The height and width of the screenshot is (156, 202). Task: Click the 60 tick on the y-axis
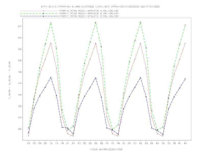tap(19, 38)
